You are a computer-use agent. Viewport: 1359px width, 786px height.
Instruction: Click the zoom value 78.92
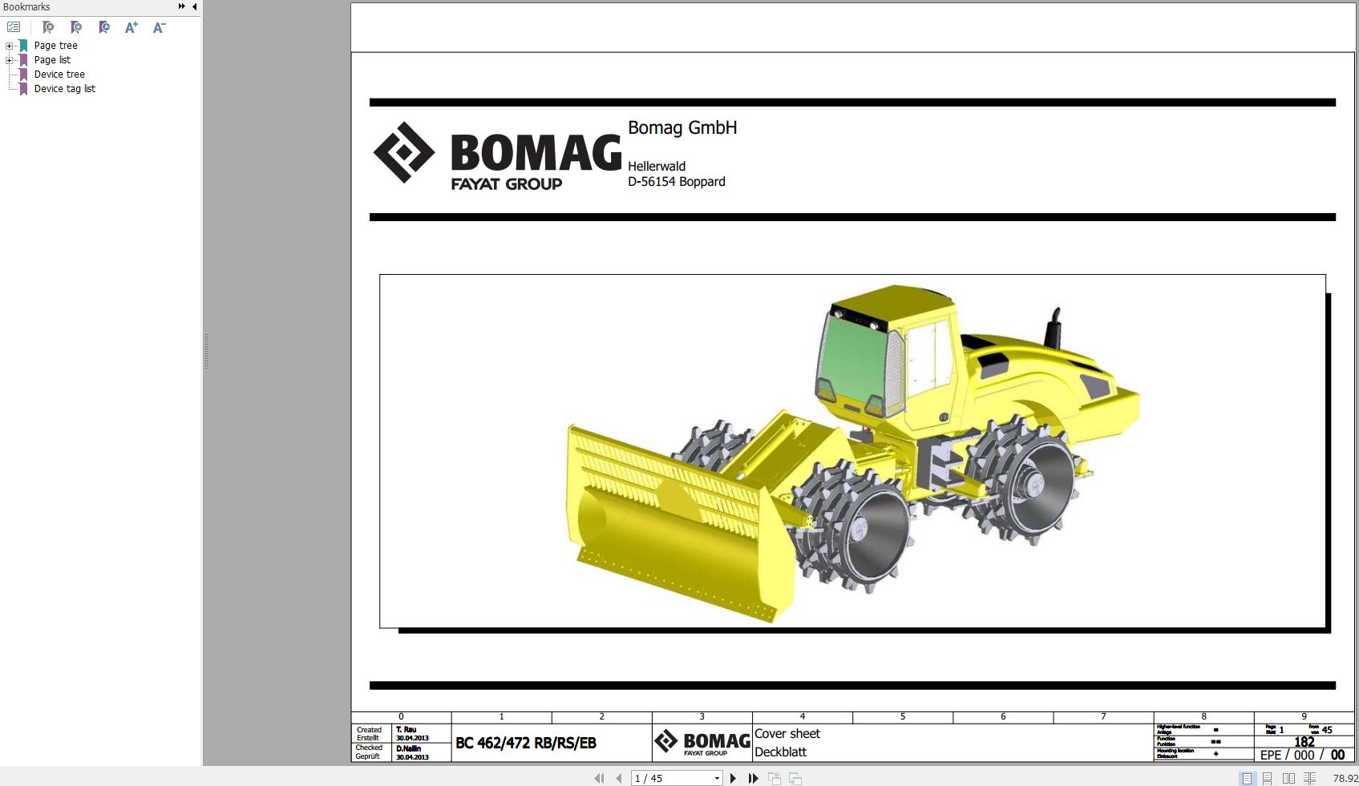[x=1345, y=778]
